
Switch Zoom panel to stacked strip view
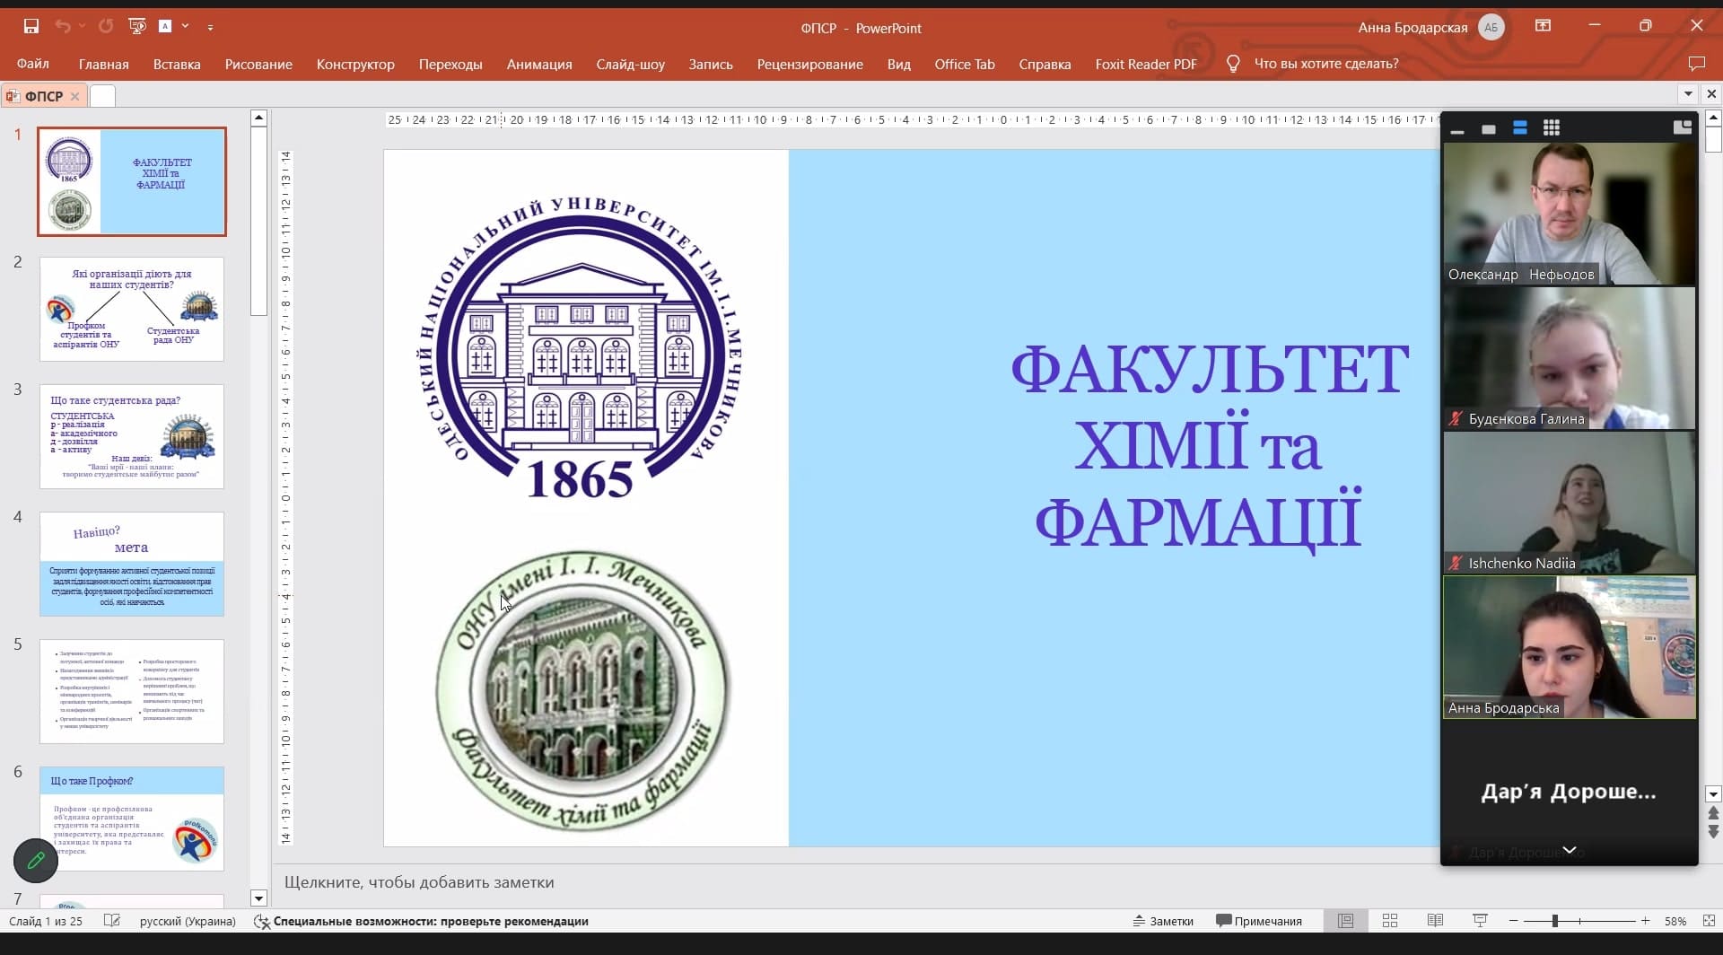pos(1520,128)
